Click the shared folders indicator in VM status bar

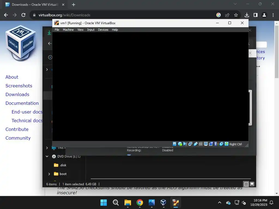click(x=201, y=144)
